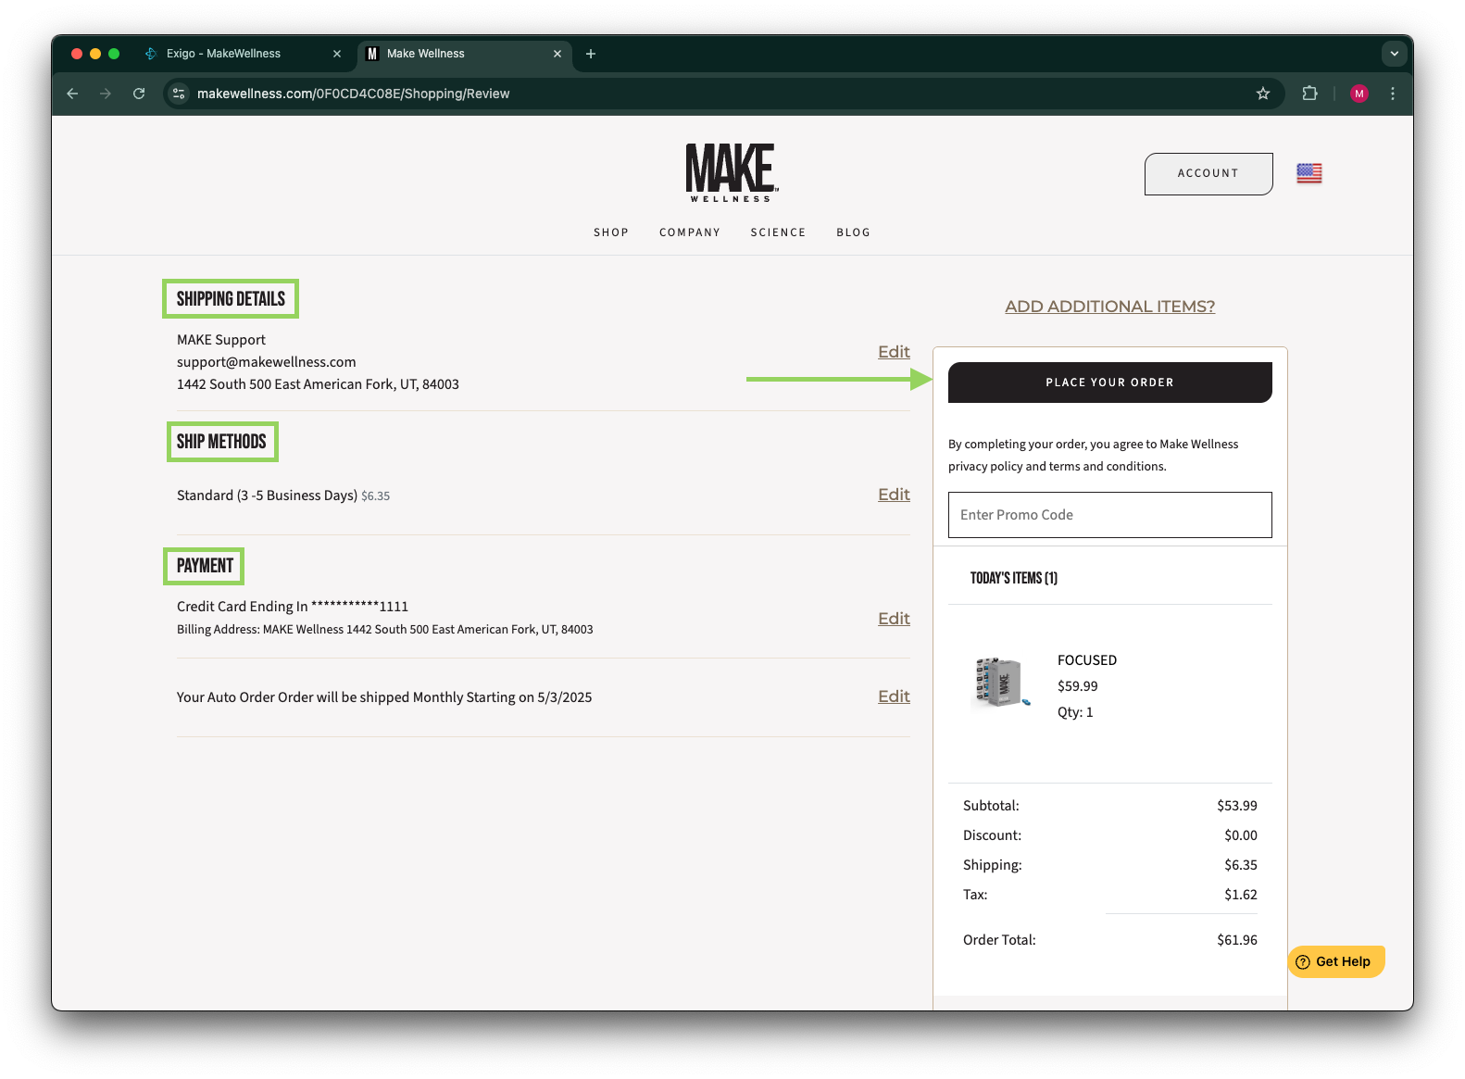The image size is (1465, 1079).
Task: Click the Standard (3 -5 Business Days) text
Action: pos(267,496)
